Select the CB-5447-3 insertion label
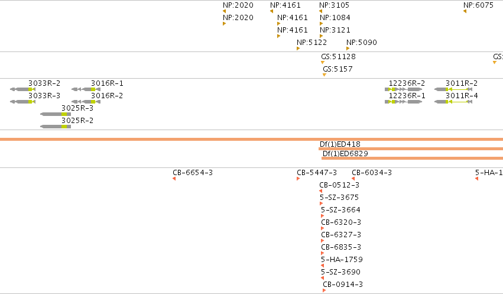503x294 pixels. tap(317, 173)
